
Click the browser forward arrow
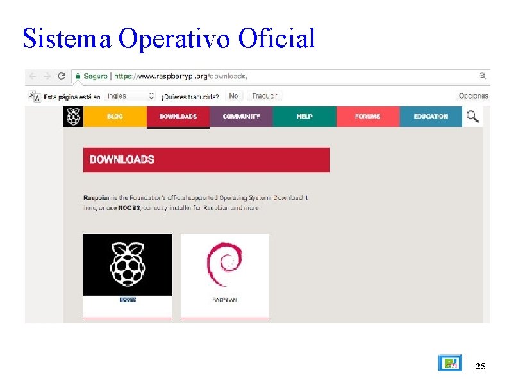point(47,76)
